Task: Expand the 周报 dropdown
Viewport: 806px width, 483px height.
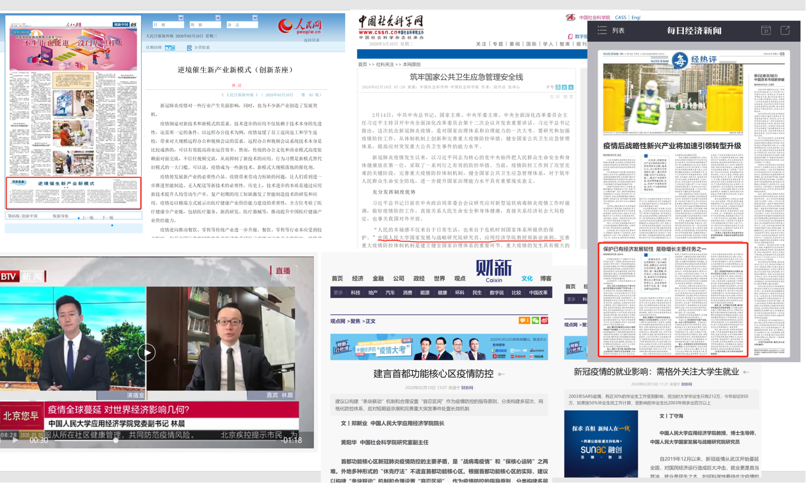Action: [218, 18]
